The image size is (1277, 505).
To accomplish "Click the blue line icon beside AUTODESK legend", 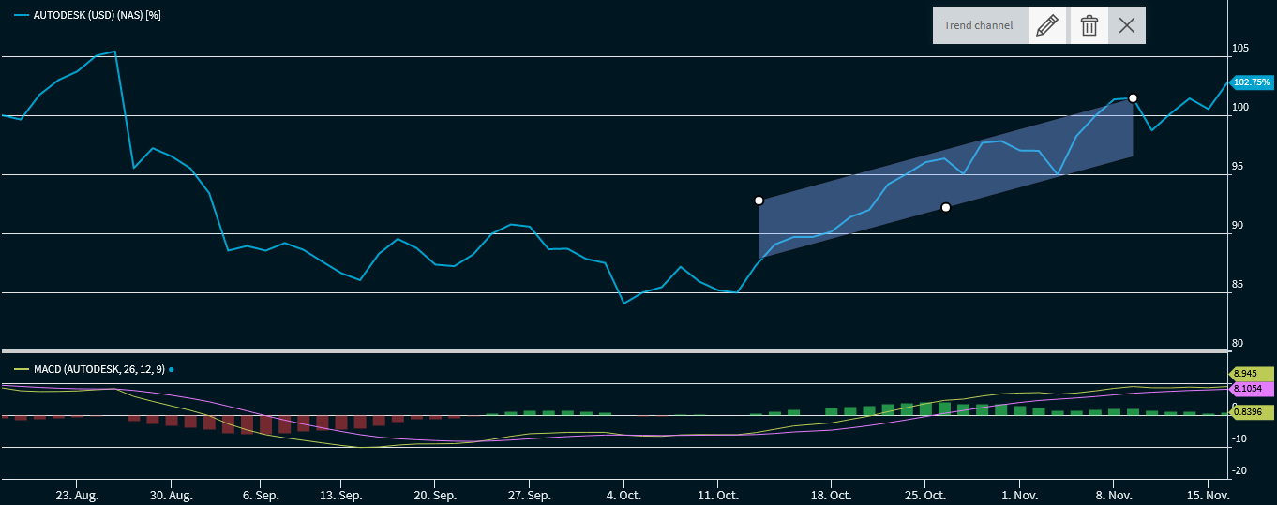I will [21, 15].
